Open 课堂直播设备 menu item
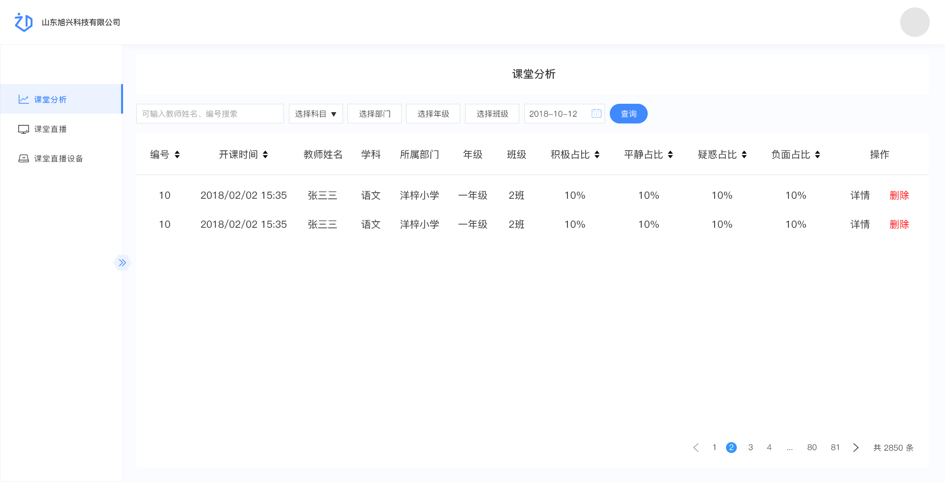This screenshot has width=945, height=482. (x=62, y=158)
